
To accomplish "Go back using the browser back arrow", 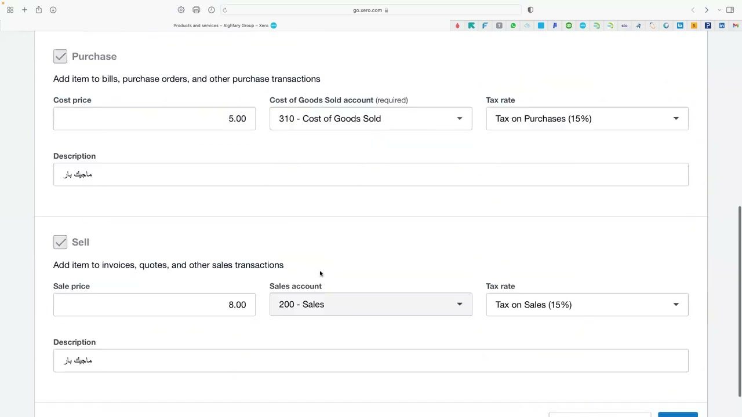I will (693, 10).
